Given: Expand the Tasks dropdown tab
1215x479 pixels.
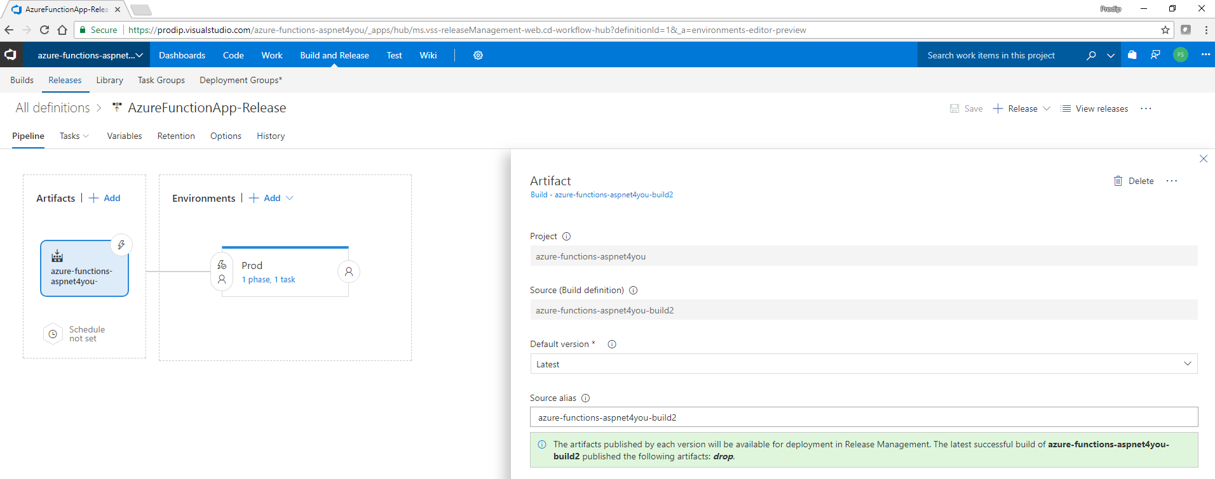Looking at the screenshot, I should [x=74, y=136].
